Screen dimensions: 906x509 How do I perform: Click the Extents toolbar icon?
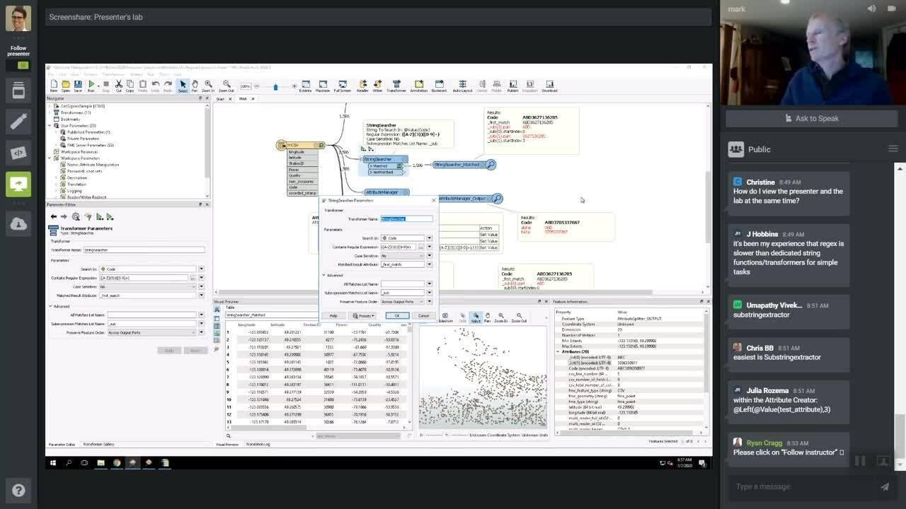point(305,85)
